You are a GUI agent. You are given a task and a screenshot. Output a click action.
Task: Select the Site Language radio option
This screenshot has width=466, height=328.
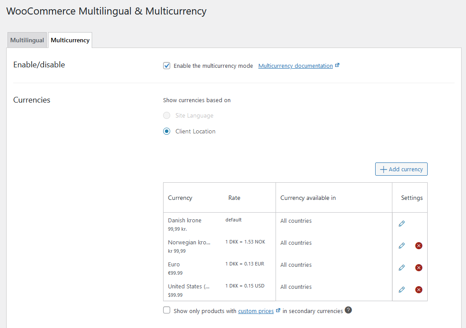tap(167, 115)
